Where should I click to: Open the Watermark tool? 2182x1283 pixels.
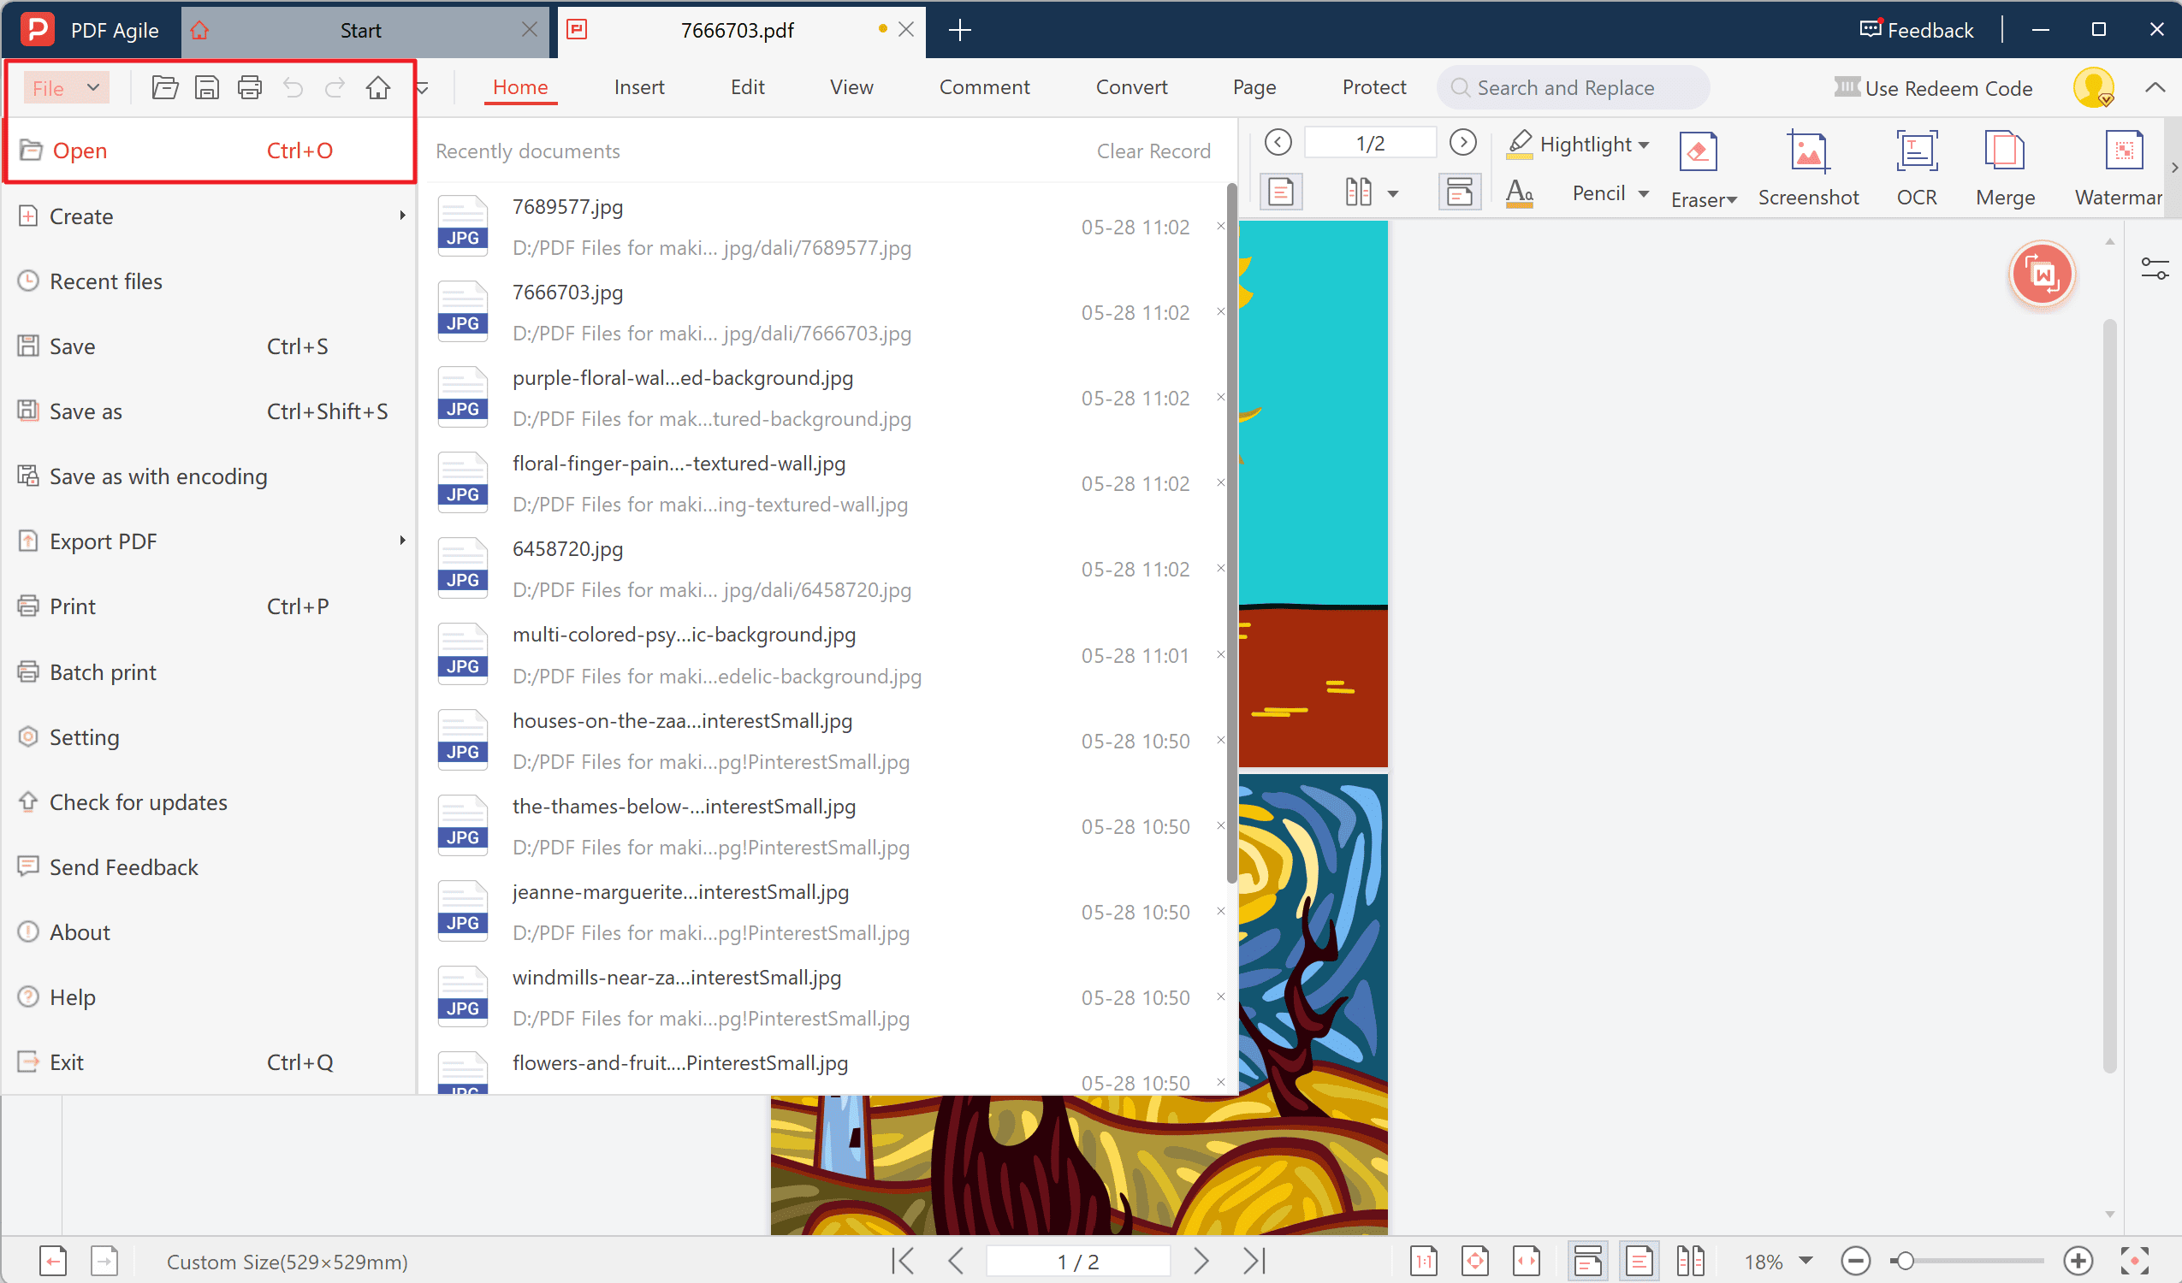pyautogui.click(x=2119, y=169)
